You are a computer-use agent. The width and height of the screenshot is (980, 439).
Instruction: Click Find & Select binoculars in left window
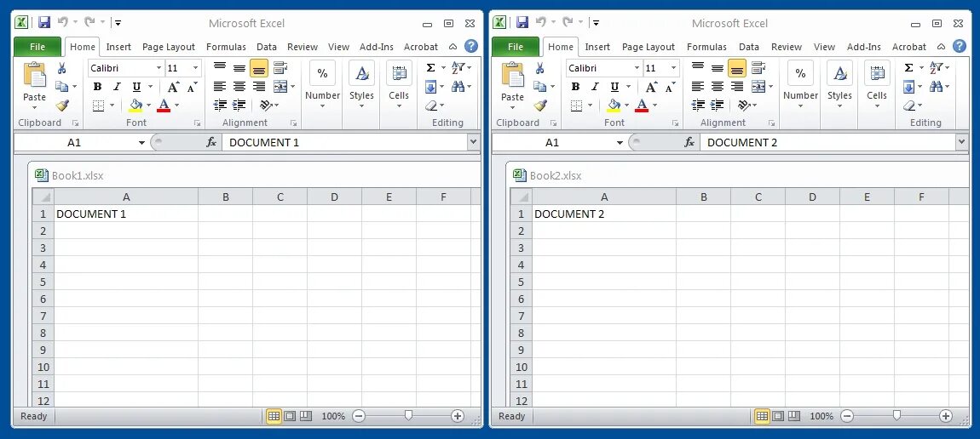(458, 87)
